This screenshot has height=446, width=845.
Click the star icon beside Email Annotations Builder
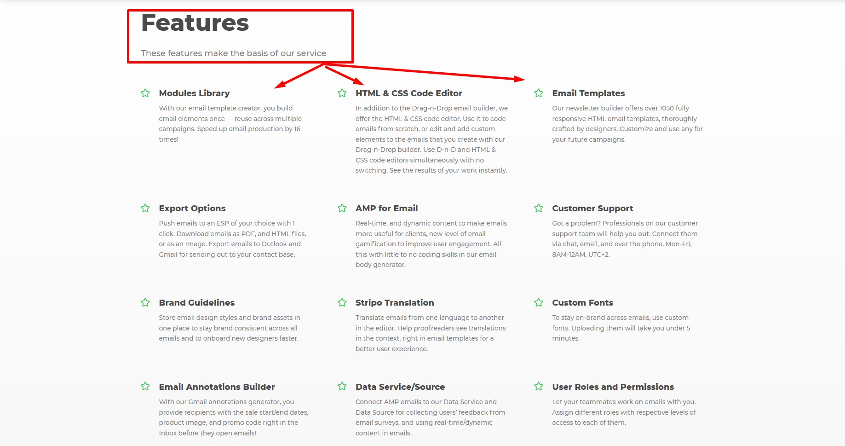(145, 386)
